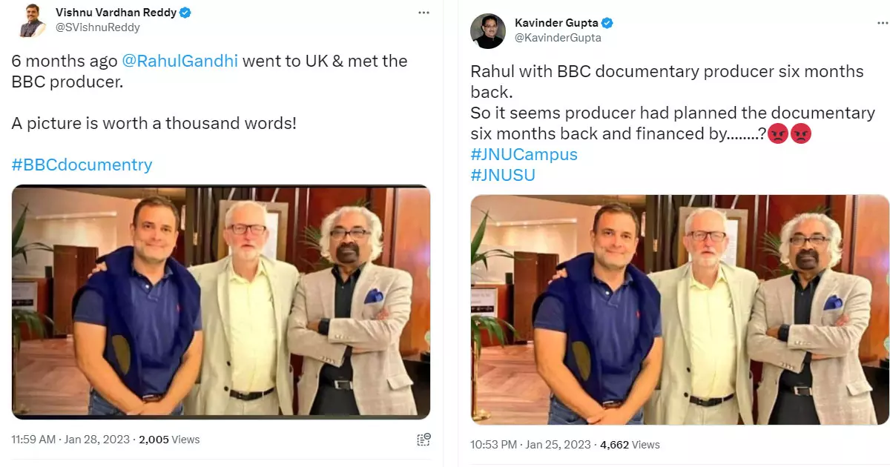Open the @KavinderGupta handle link
The image size is (890, 467).
click(x=558, y=38)
